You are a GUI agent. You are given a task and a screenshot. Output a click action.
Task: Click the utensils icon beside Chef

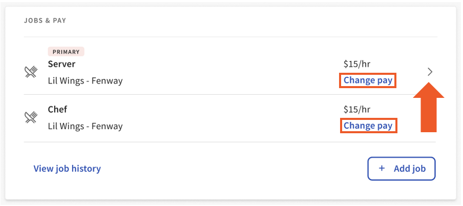31,118
